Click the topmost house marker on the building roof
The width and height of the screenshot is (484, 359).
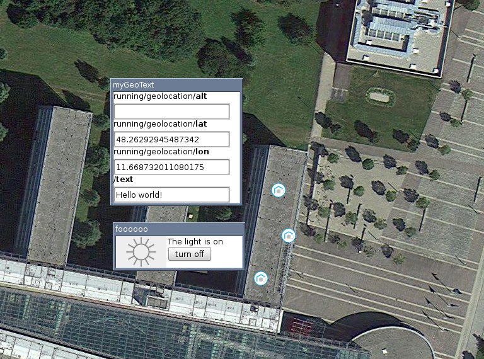pos(279,190)
